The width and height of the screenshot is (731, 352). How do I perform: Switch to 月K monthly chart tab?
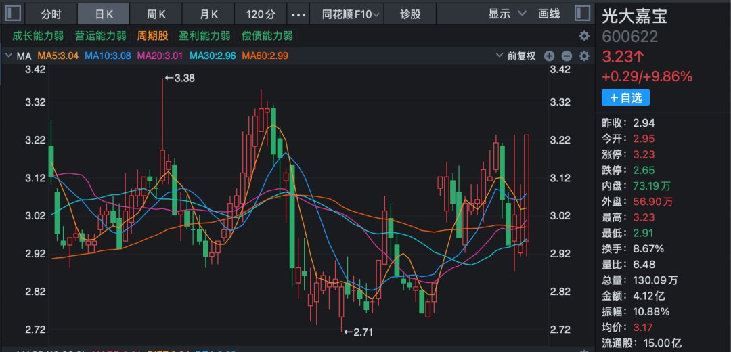(209, 14)
